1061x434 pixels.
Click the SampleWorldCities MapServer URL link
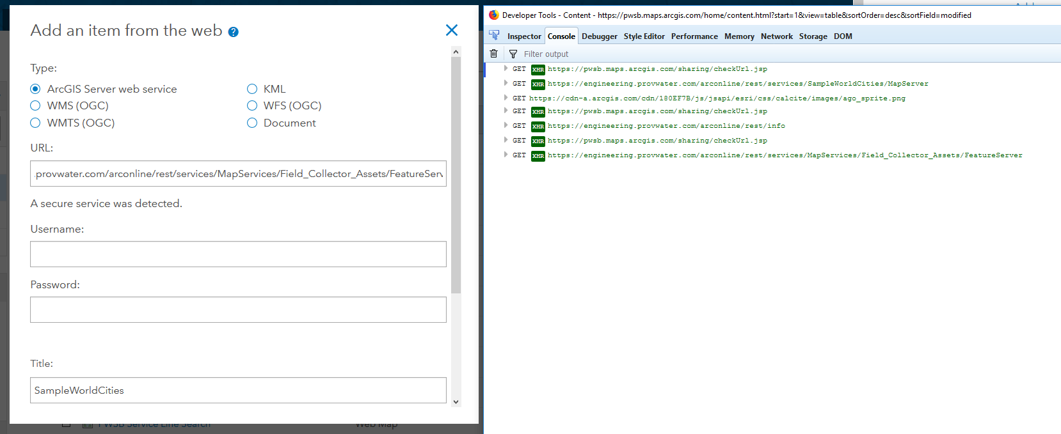pos(738,84)
